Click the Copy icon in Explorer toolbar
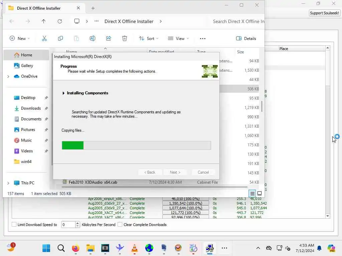Image resolution: width=342 pixels, height=256 pixels. [x=60, y=39]
